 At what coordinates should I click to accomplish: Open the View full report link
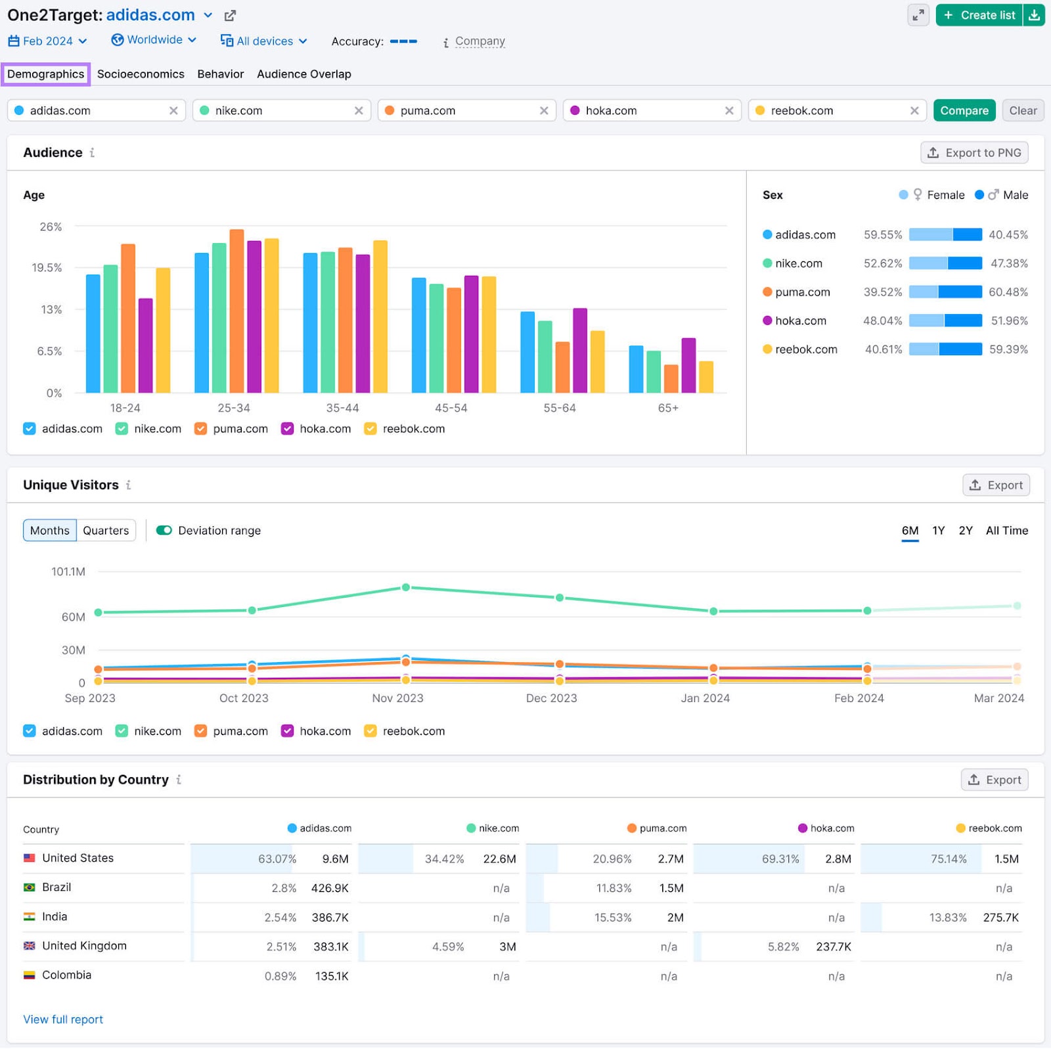point(62,1019)
